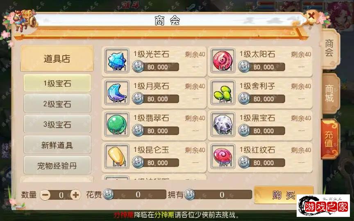
Task: Select the 1级昆仑玉 yellow jade icon
Action: pyautogui.click(x=117, y=156)
